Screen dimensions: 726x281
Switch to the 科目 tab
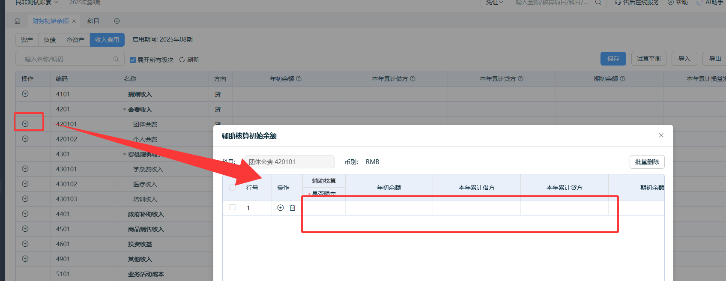93,21
